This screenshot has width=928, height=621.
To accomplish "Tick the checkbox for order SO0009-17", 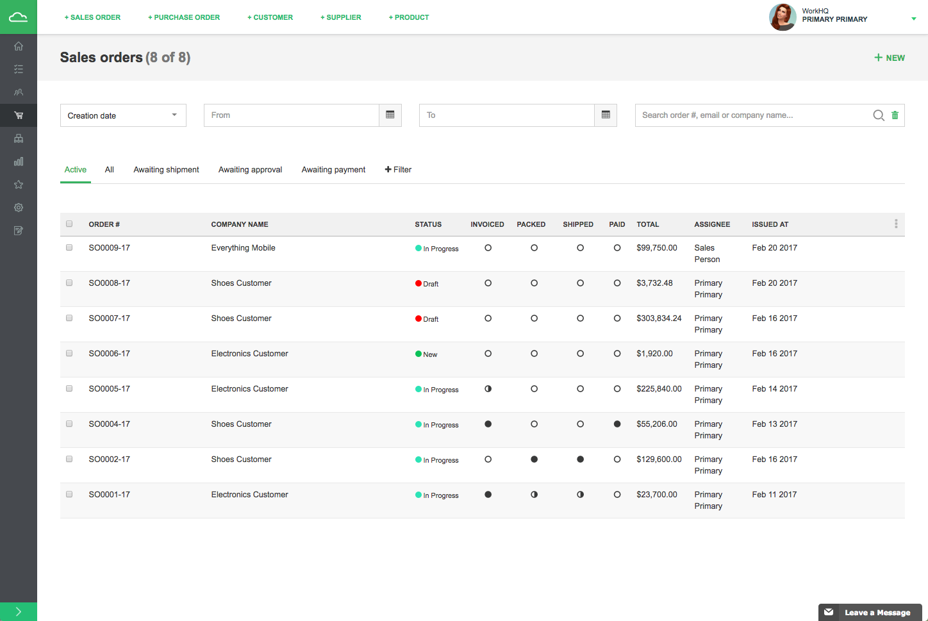I will tap(69, 247).
